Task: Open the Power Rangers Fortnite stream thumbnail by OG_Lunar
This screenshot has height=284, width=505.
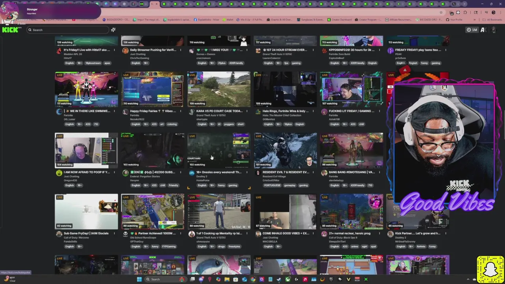Action: pyautogui.click(x=86, y=89)
